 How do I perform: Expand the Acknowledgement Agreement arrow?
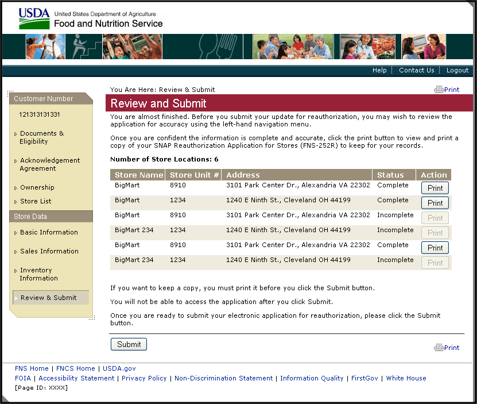pos(15,161)
